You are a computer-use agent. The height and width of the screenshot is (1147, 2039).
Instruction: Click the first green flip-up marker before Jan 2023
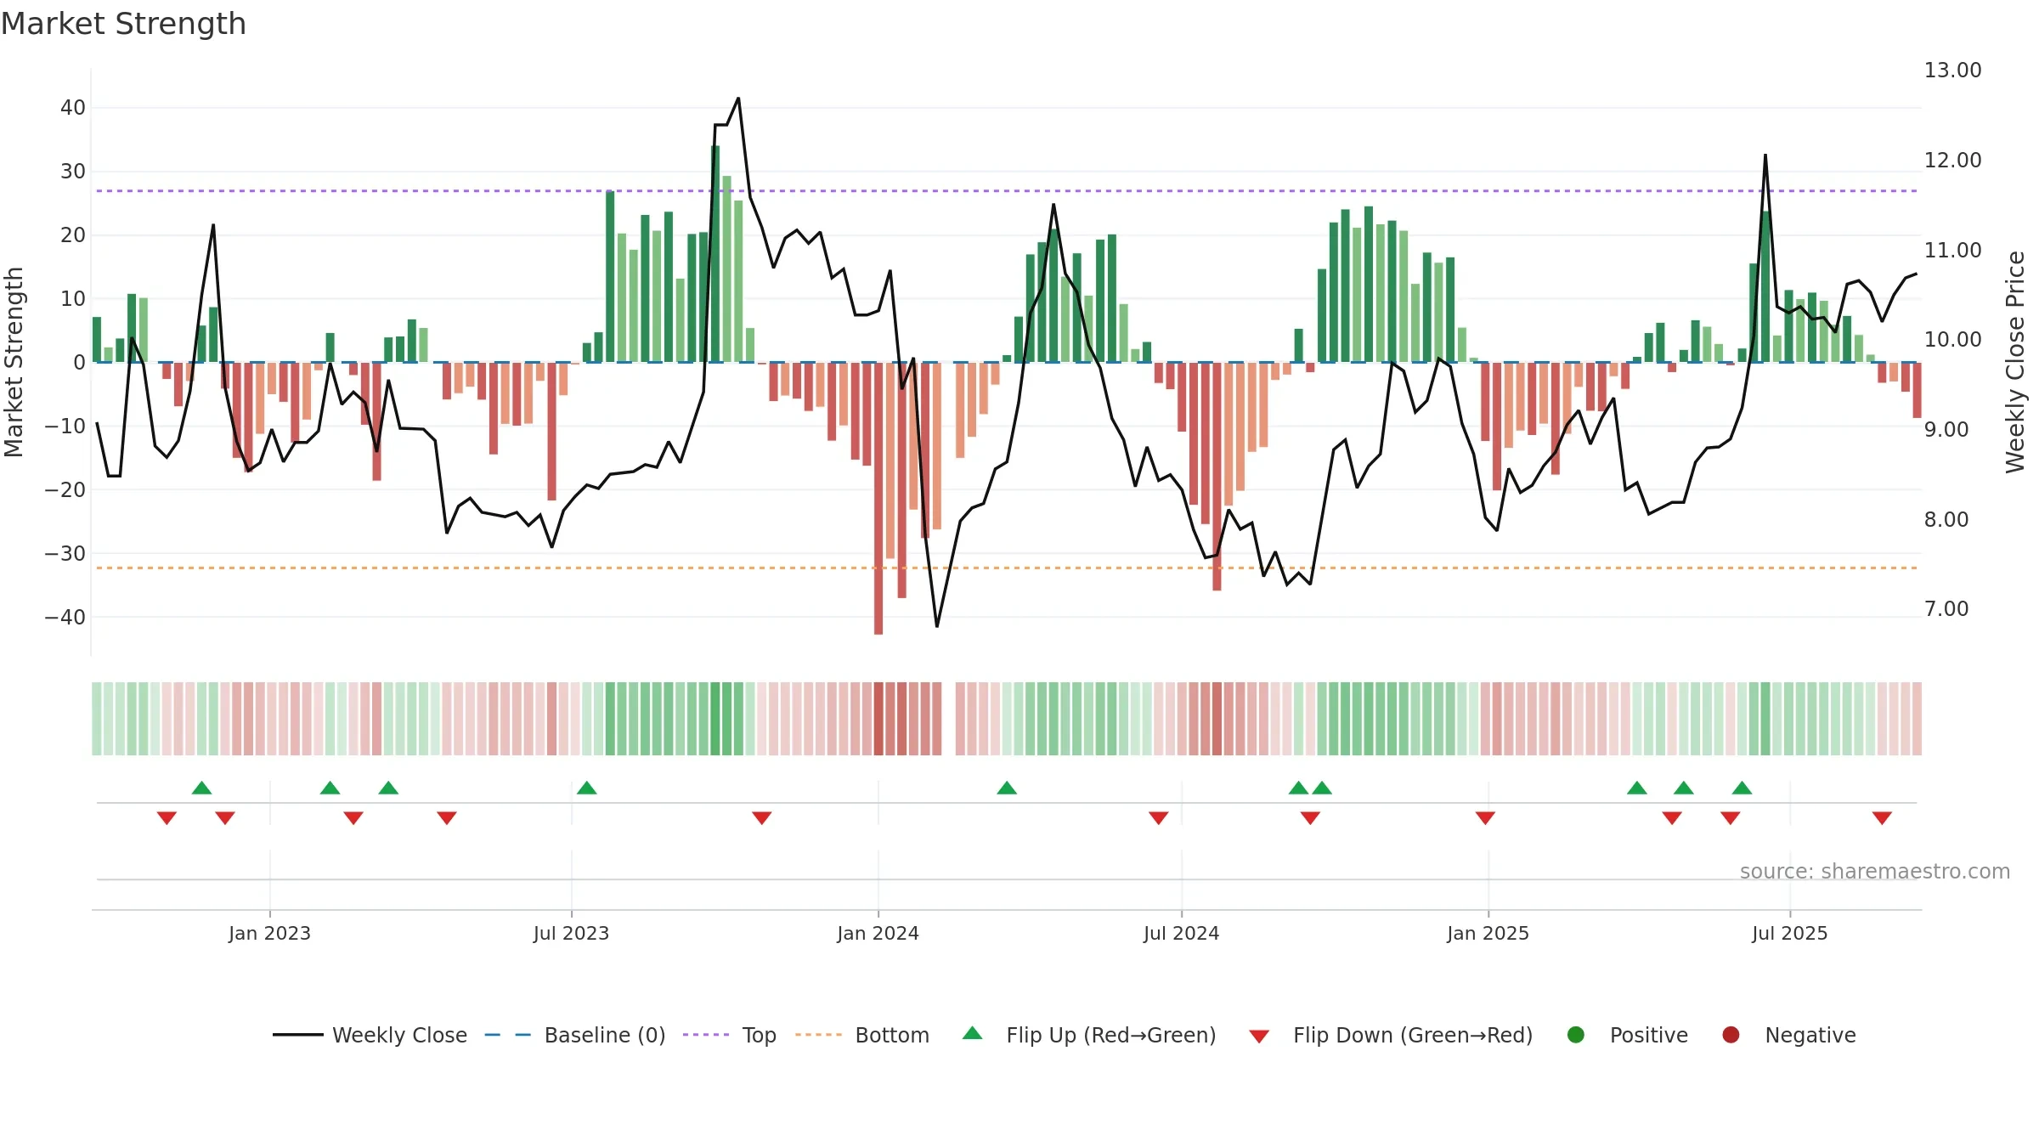(201, 788)
